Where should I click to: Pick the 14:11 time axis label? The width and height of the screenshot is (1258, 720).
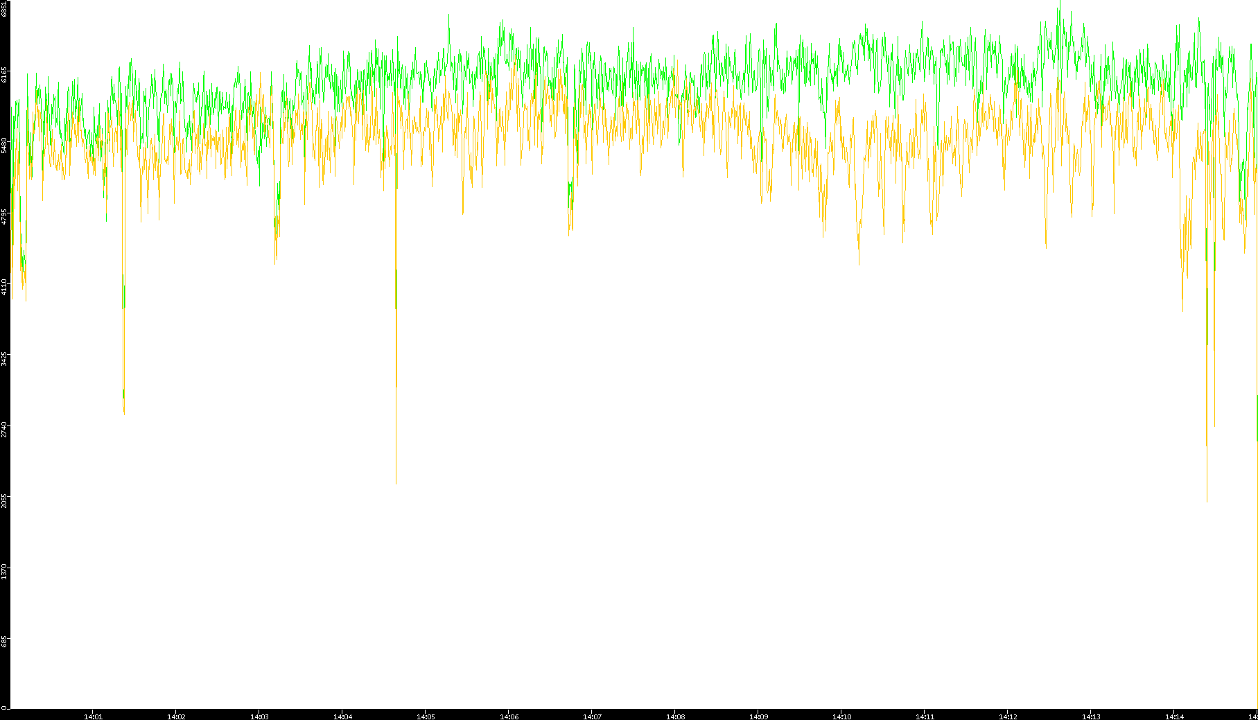tap(925, 716)
